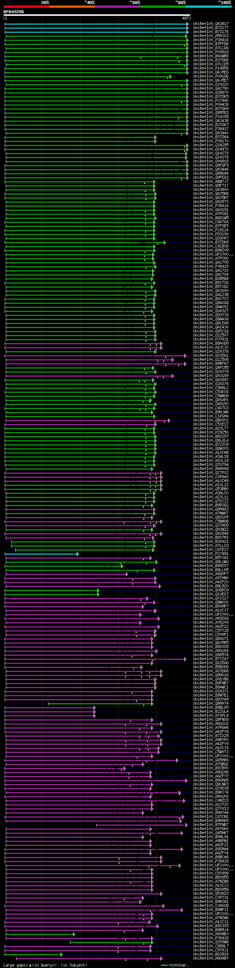Viewport: 235px width, 968px height.
Task: Select hit label UniRef100_P38418
Action: tap(211, 938)
